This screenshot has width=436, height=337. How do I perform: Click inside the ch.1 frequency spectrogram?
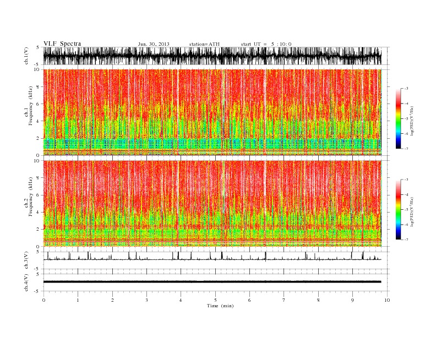click(x=212, y=112)
